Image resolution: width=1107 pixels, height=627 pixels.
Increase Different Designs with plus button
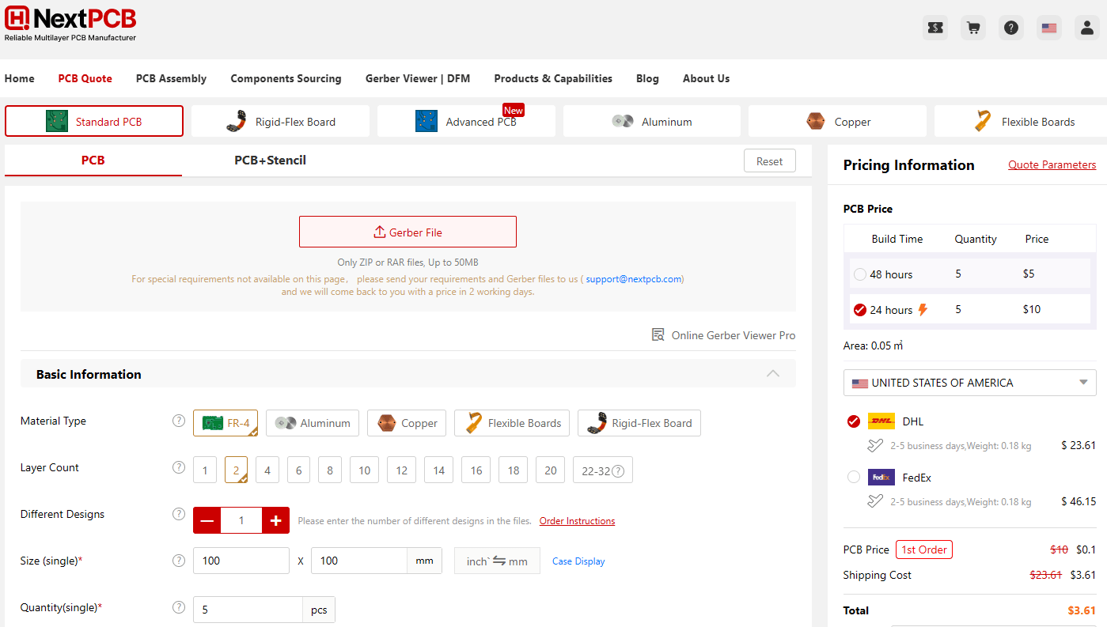coord(275,520)
